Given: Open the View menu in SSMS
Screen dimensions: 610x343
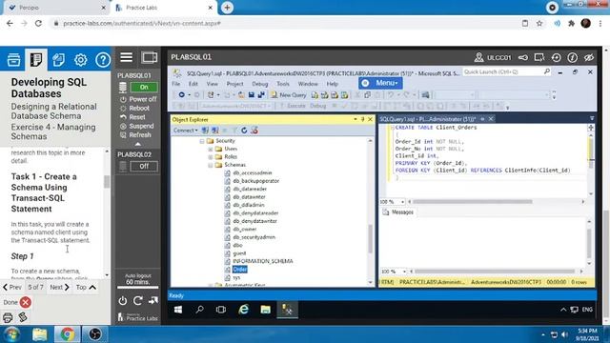Looking at the screenshot, I should point(212,84).
